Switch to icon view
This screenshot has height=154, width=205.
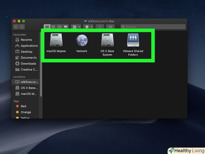(47, 27)
